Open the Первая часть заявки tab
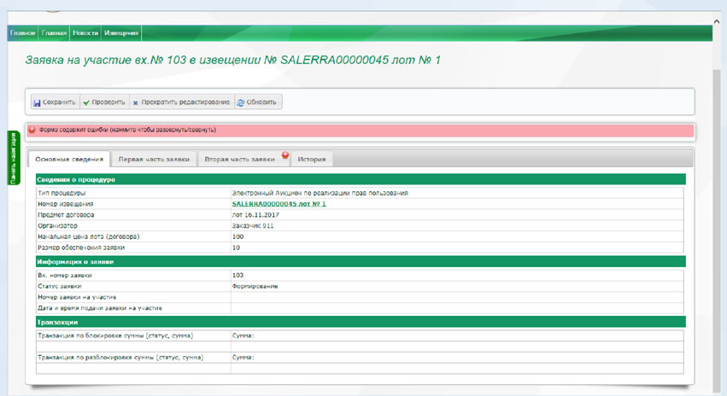 pos(154,160)
